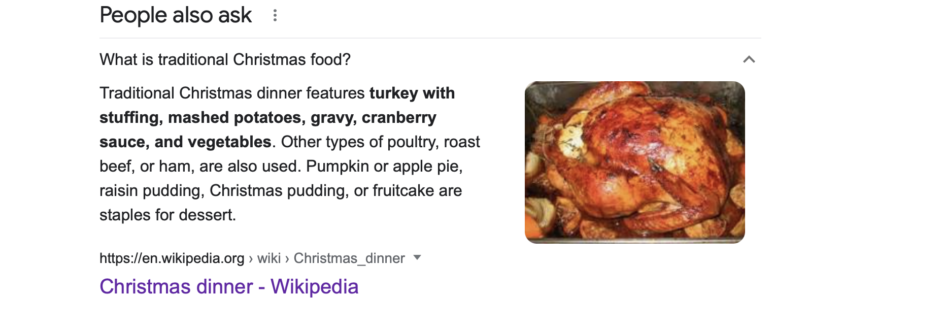Collapse the traditional Christmas food answer

[x=749, y=59]
